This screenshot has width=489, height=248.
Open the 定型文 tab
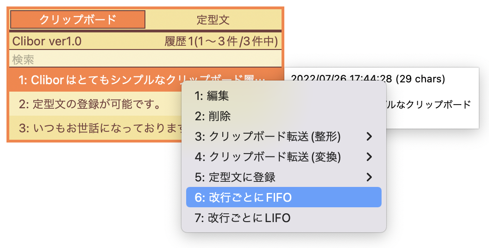213,19
